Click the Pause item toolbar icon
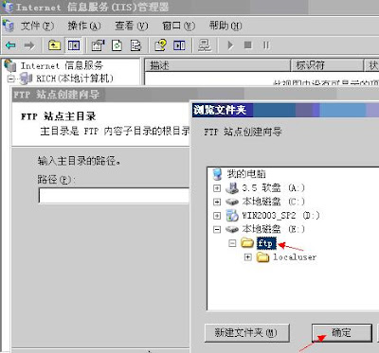Screen dimensions: 379x353 (x=266, y=45)
